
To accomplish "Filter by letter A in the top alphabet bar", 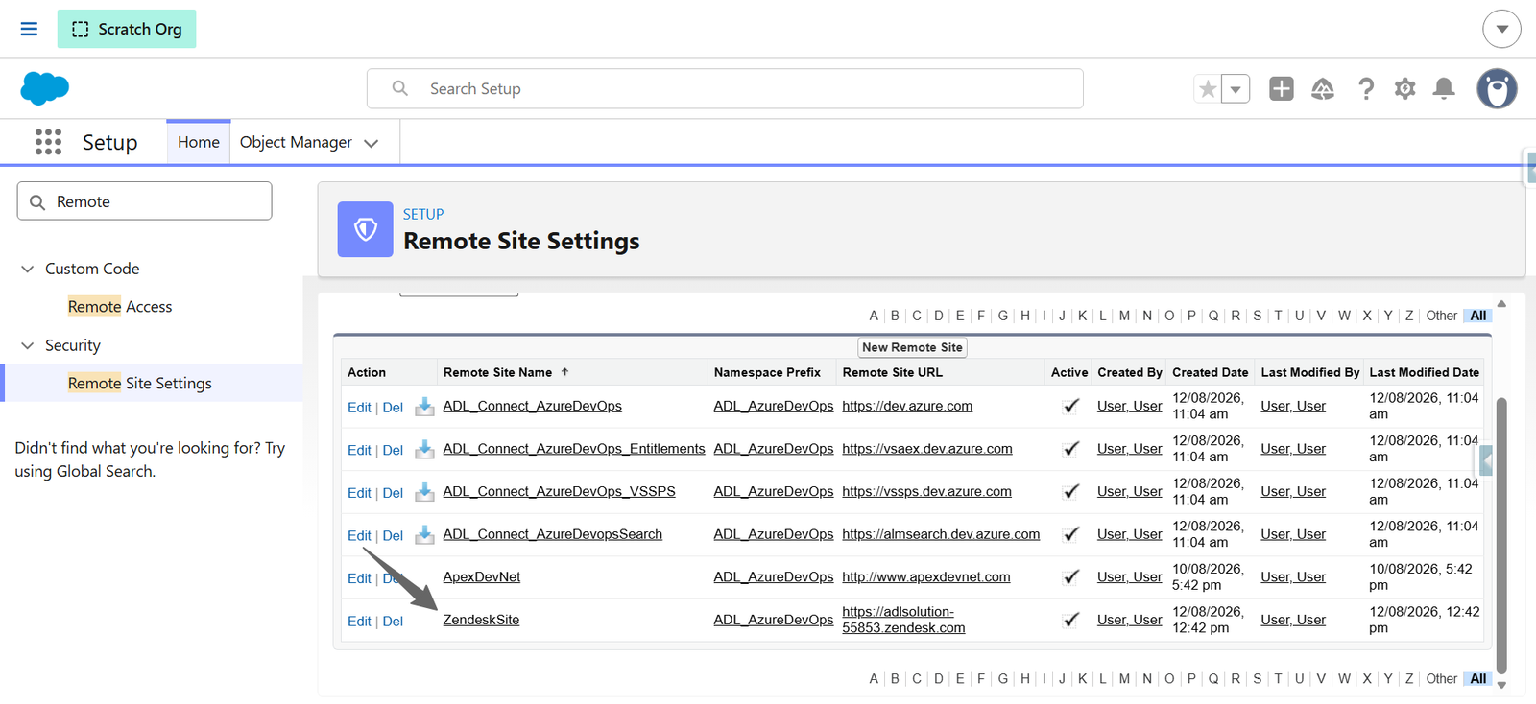I will 874,316.
